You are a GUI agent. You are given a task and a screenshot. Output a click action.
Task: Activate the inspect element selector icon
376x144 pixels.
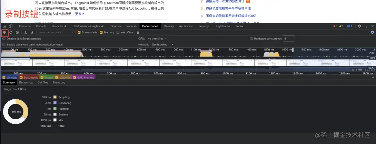4,26
